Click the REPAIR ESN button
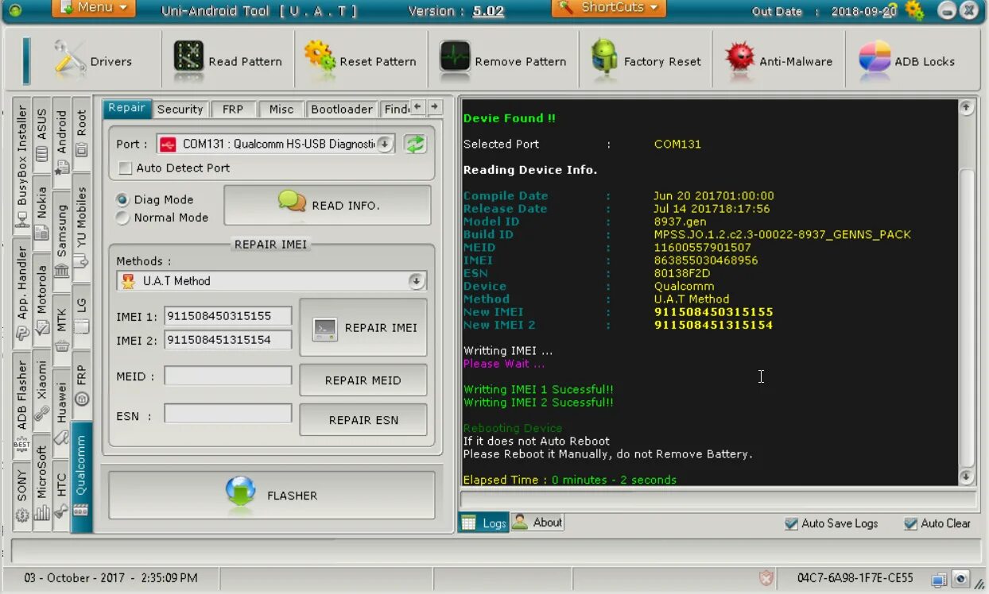Viewport: 989px width, 594px height. [x=363, y=420]
